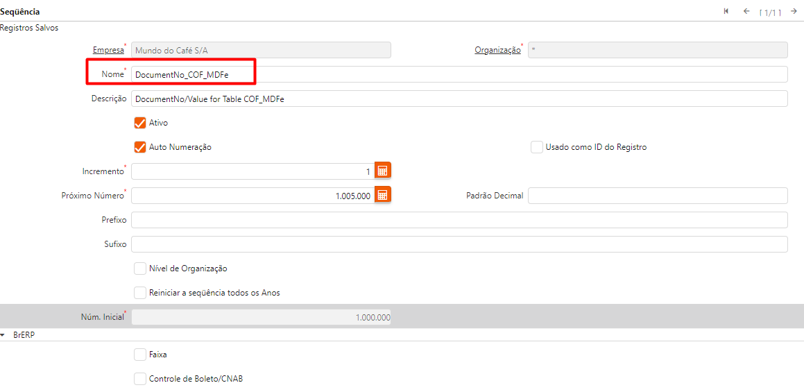The width and height of the screenshot is (804, 392).
Task: Click the record counter 1/11
Action: point(770,12)
